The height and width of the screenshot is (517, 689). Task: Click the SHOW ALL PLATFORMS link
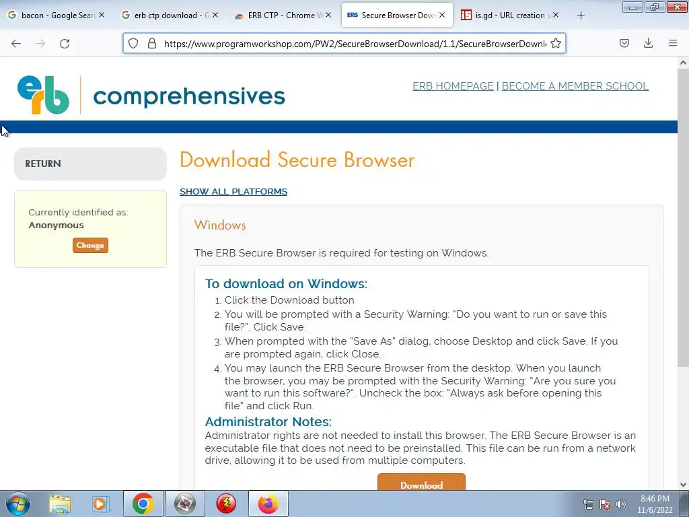[x=233, y=192]
